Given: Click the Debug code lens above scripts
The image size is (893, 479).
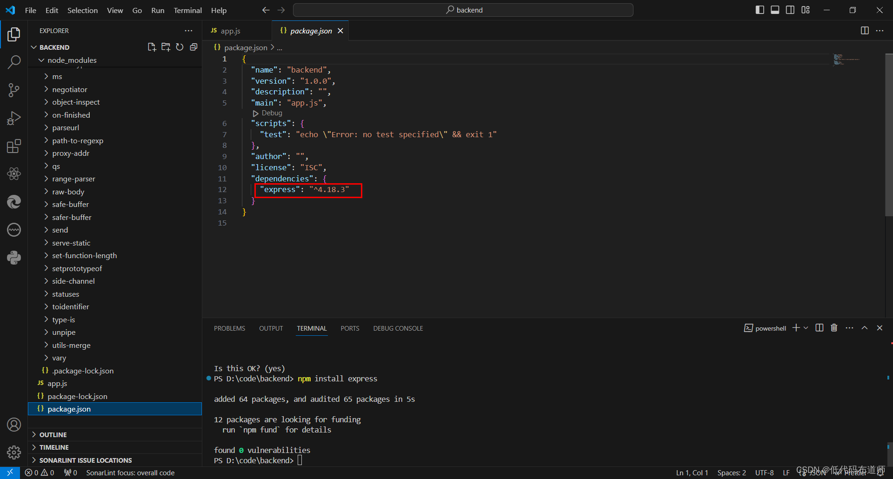Looking at the screenshot, I should [x=268, y=113].
